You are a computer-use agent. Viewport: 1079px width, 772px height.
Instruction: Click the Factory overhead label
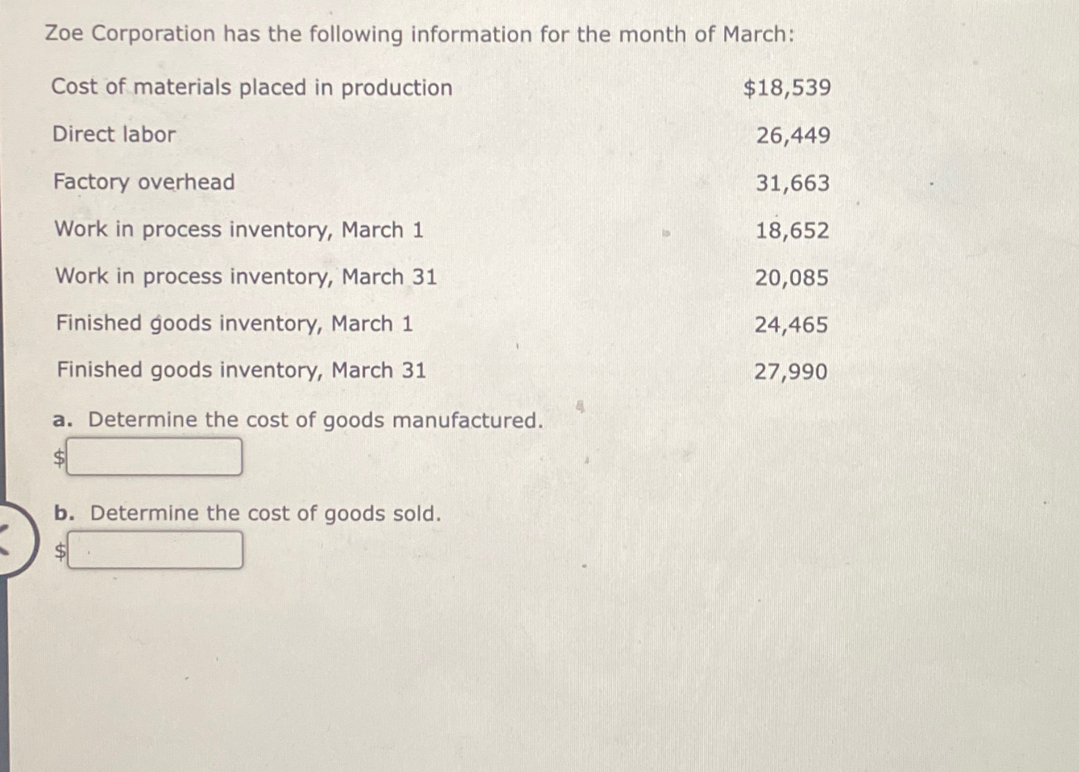pos(144,183)
